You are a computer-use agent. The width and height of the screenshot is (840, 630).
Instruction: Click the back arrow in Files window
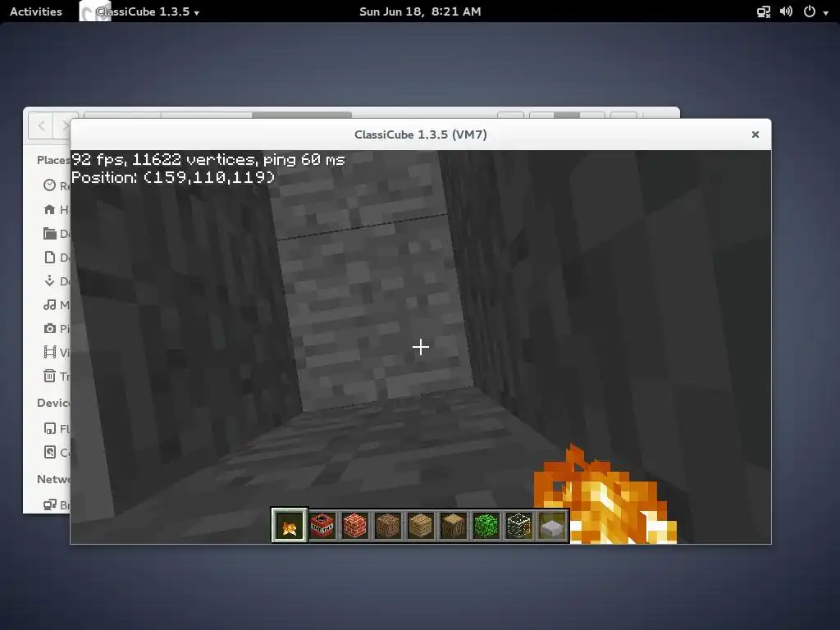[41, 126]
